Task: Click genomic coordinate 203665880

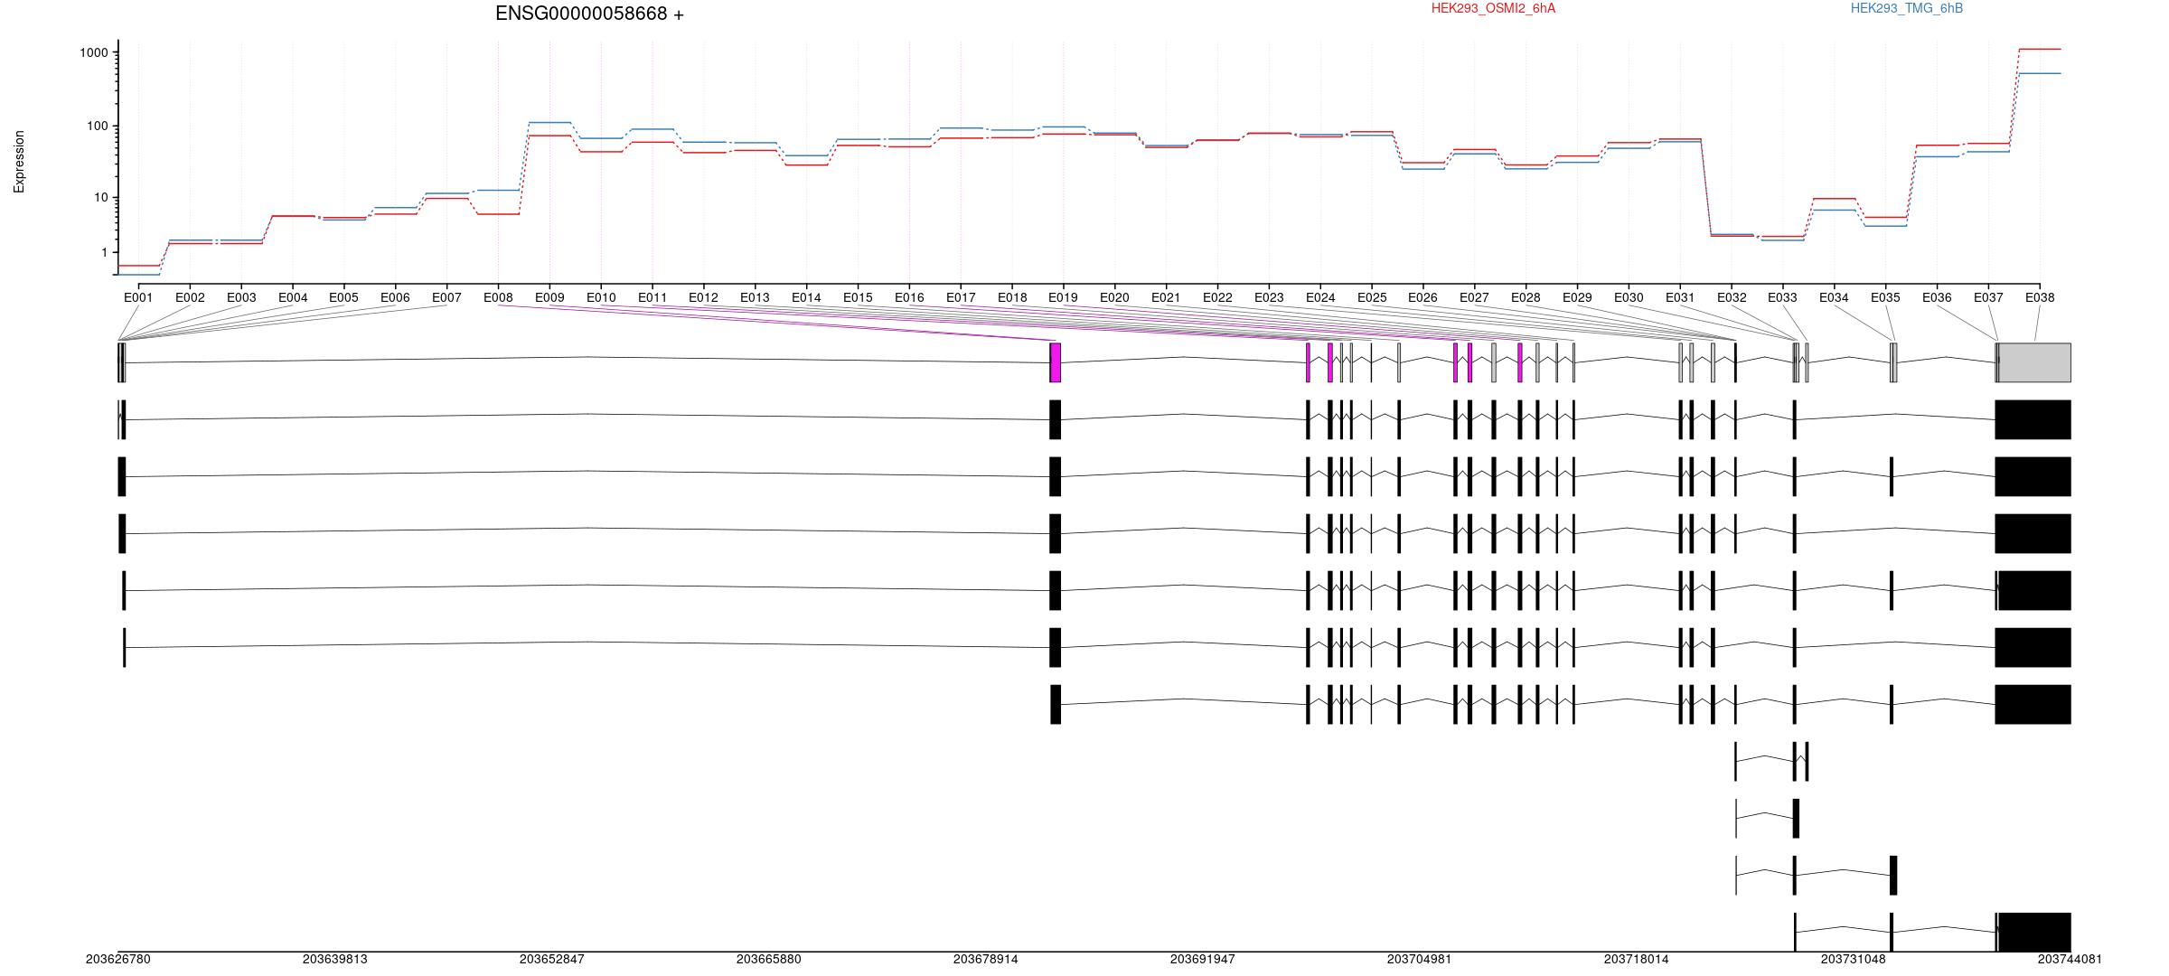Action: (769, 960)
